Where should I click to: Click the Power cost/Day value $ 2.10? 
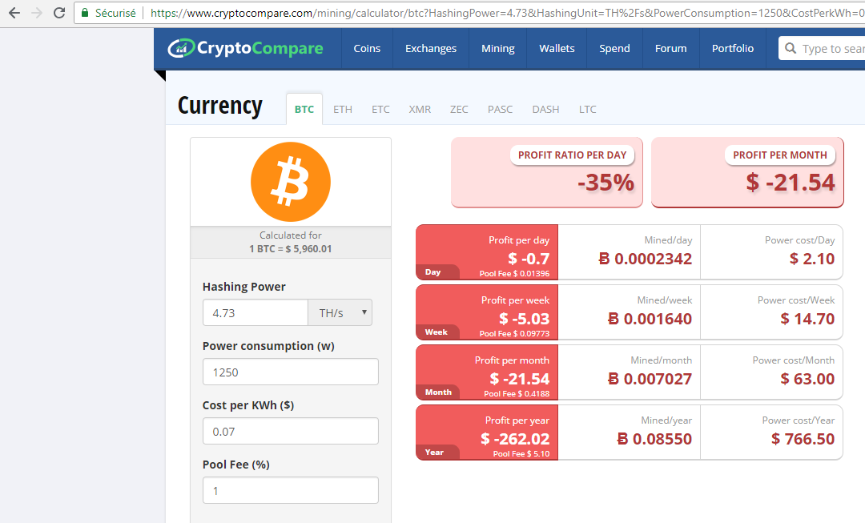[812, 258]
